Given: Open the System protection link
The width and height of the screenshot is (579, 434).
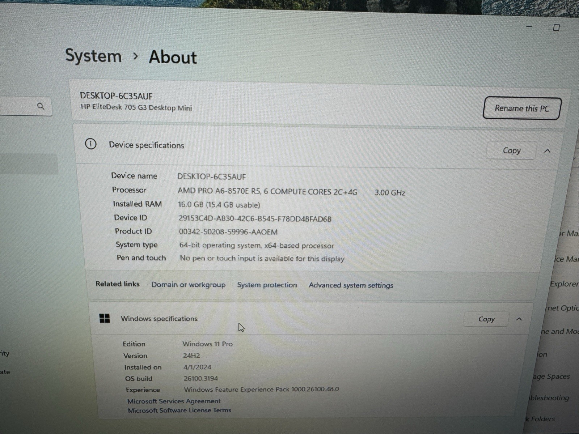Looking at the screenshot, I should pos(267,285).
